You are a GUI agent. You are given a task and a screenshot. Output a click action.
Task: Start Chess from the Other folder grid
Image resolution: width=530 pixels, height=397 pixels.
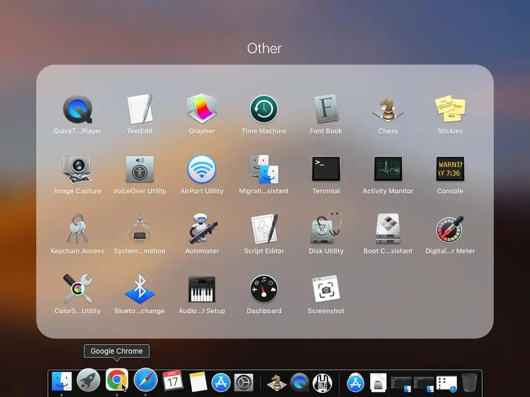tap(388, 110)
